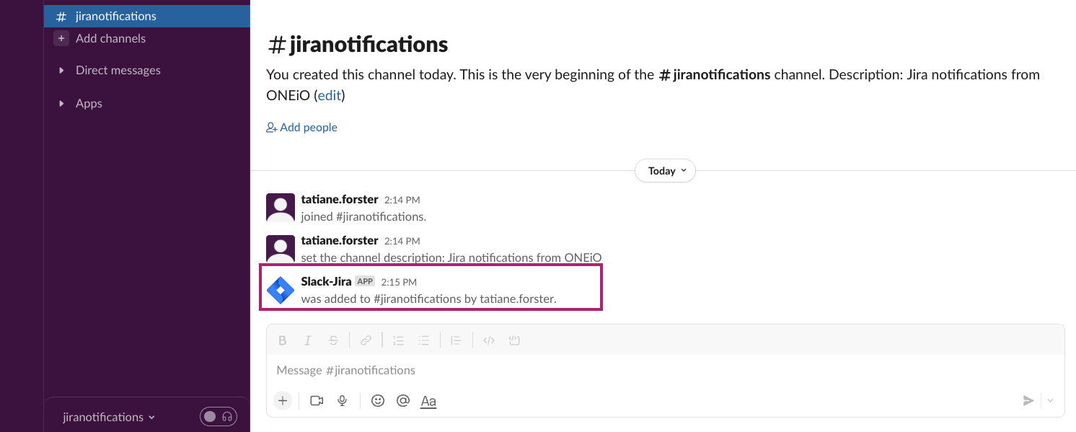Expand the Direct messages section
The width and height of the screenshot is (1076, 432).
(61, 70)
